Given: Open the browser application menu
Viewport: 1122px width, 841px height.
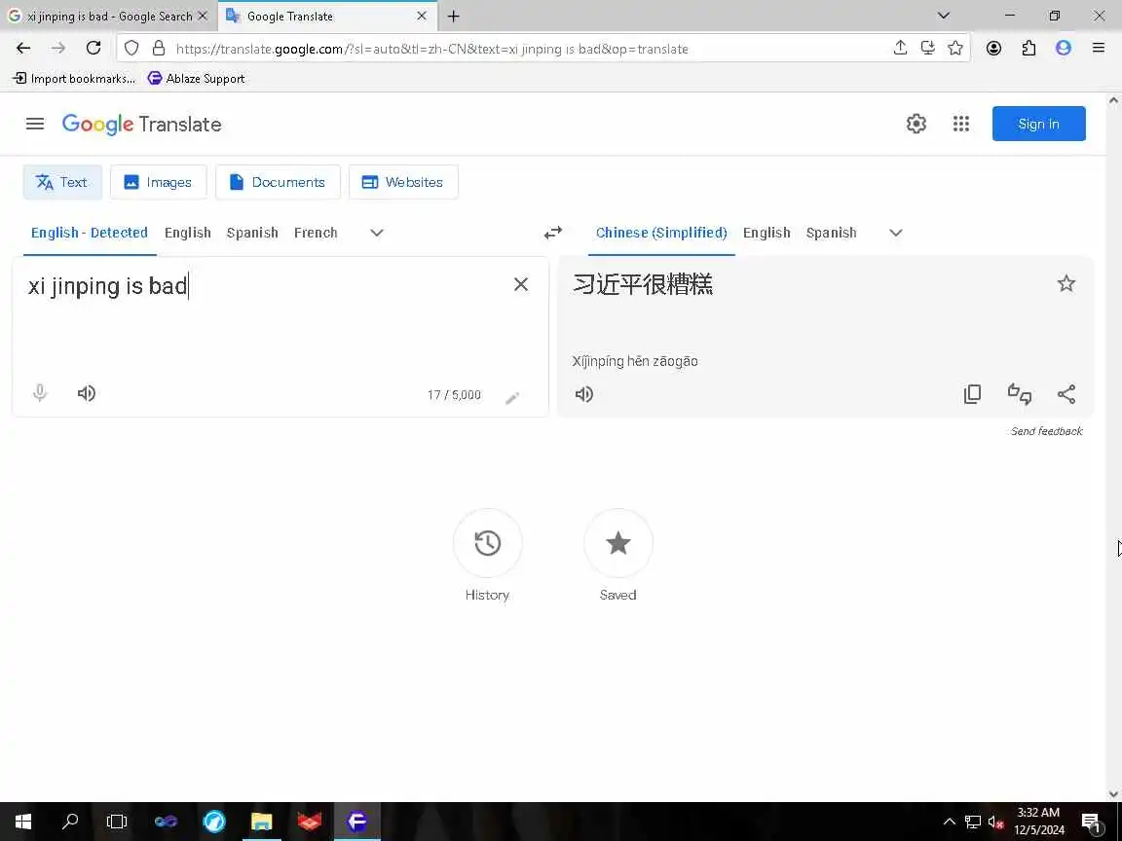Looking at the screenshot, I should [1099, 48].
